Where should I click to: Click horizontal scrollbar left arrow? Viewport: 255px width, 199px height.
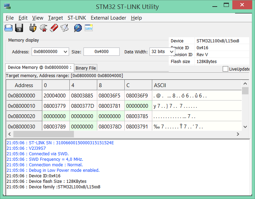10,134
